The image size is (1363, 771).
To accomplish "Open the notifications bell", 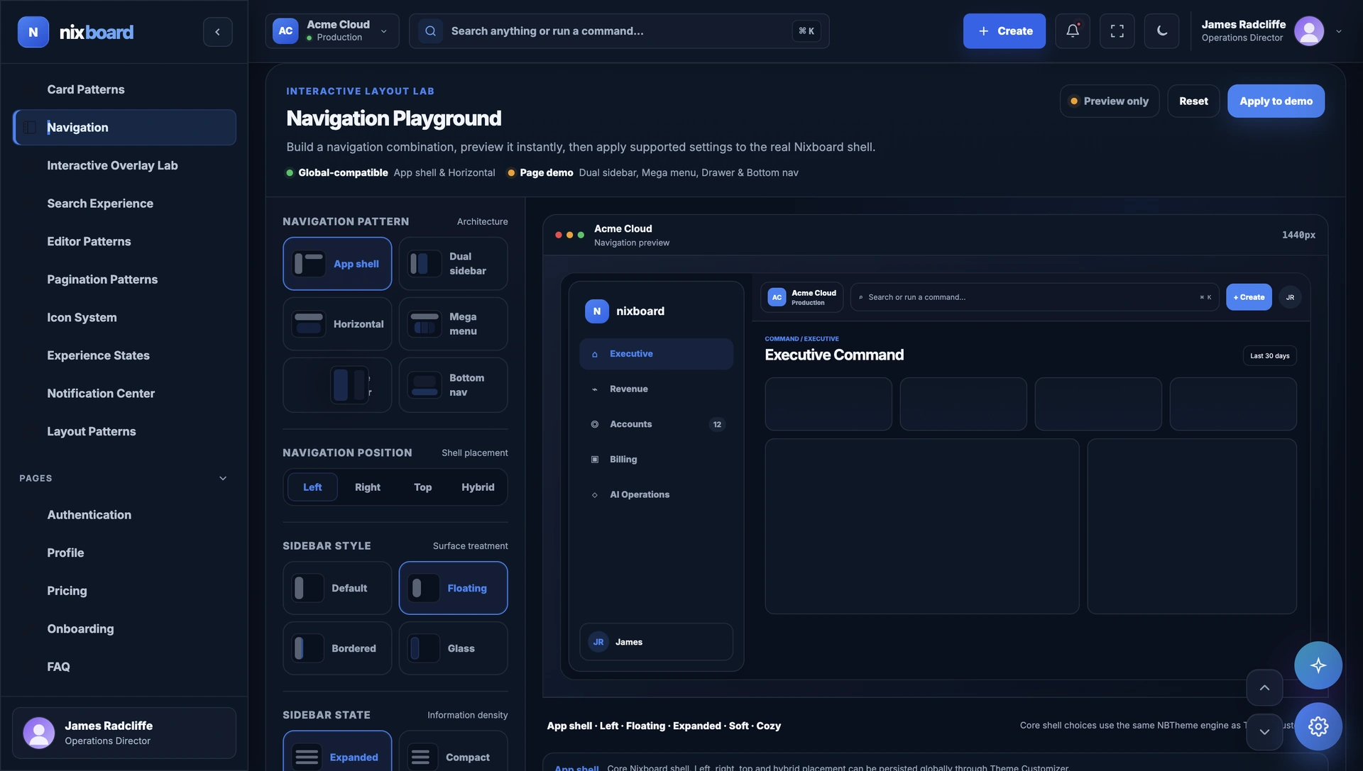I will click(1072, 31).
